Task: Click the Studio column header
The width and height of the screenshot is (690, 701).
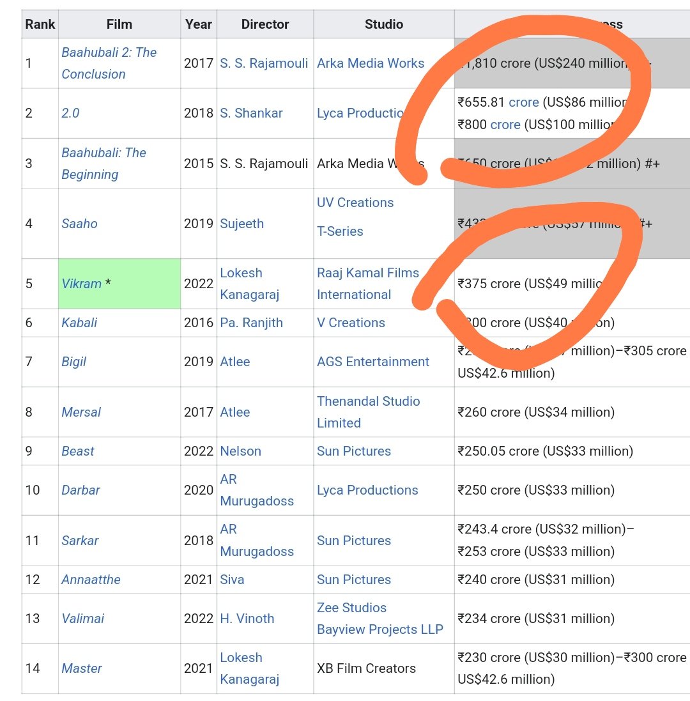Action: coord(384,24)
